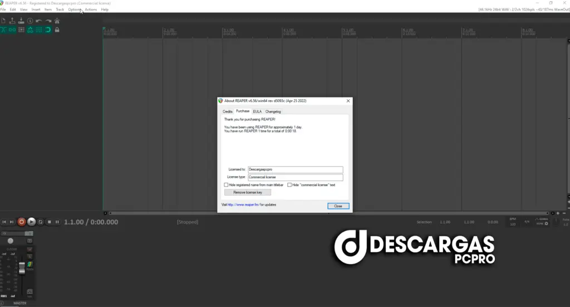Click the Selection start value field
The height and width of the screenshot is (307, 570).
[445, 222]
